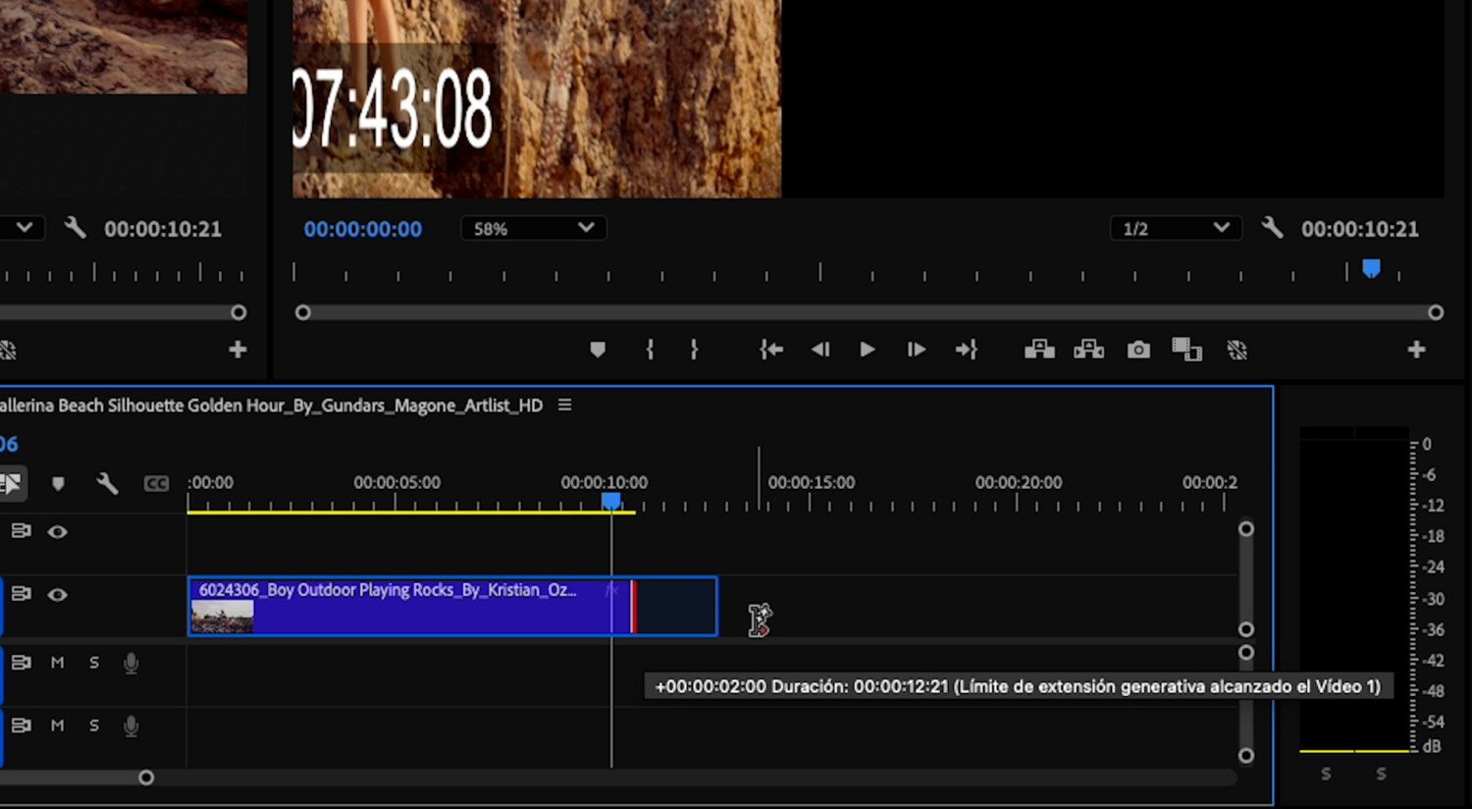This screenshot has height=809, width=1472.
Task: Click the voice-over record microphone on track A1
Action: click(x=131, y=663)
